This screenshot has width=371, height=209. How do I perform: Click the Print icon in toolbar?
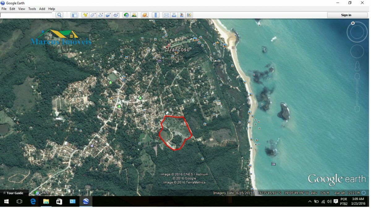174,15
